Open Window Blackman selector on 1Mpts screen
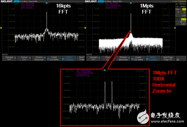187x127 pixels. click(x=123, y=58)
